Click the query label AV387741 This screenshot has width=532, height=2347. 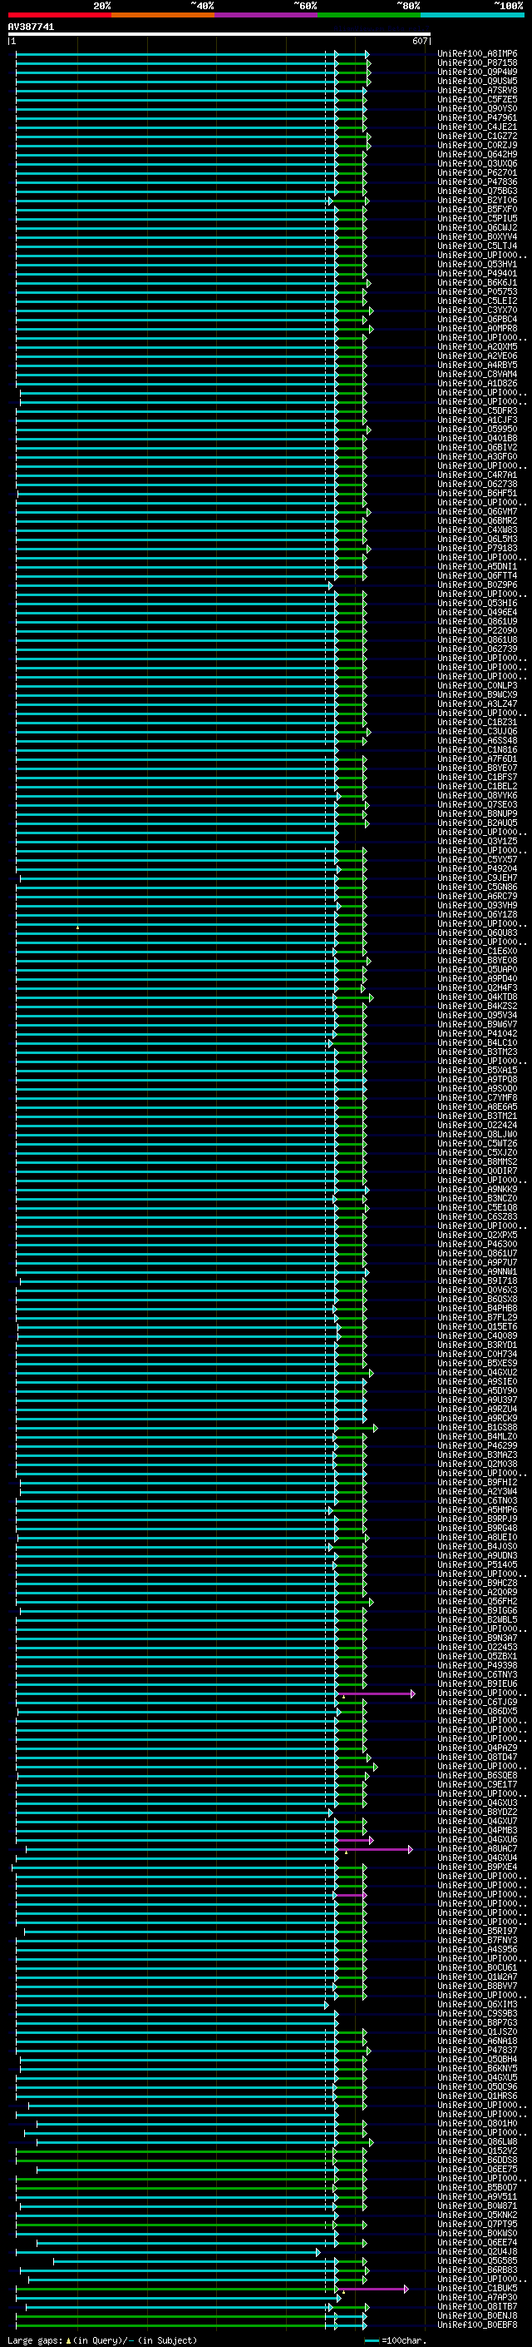tap(31, 27)
